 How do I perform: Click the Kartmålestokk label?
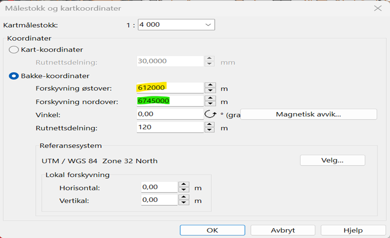point(30,25)
